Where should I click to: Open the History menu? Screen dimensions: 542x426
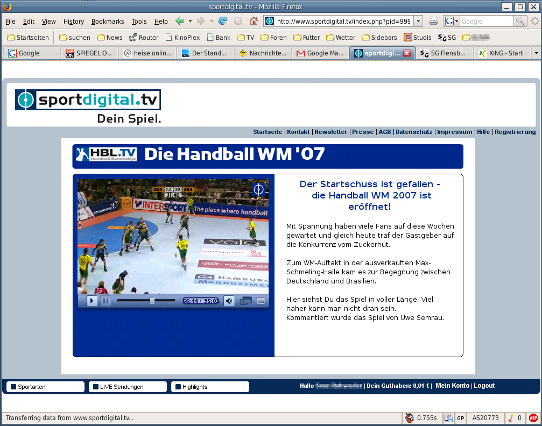(x=74, y=22)
